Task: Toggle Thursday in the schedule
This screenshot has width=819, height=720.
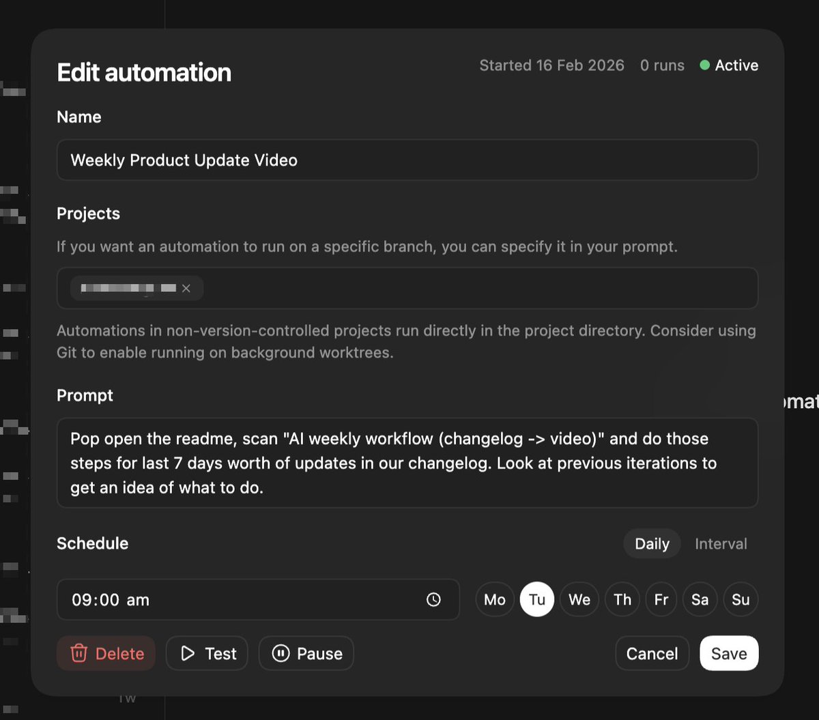Action: [622, 599]
